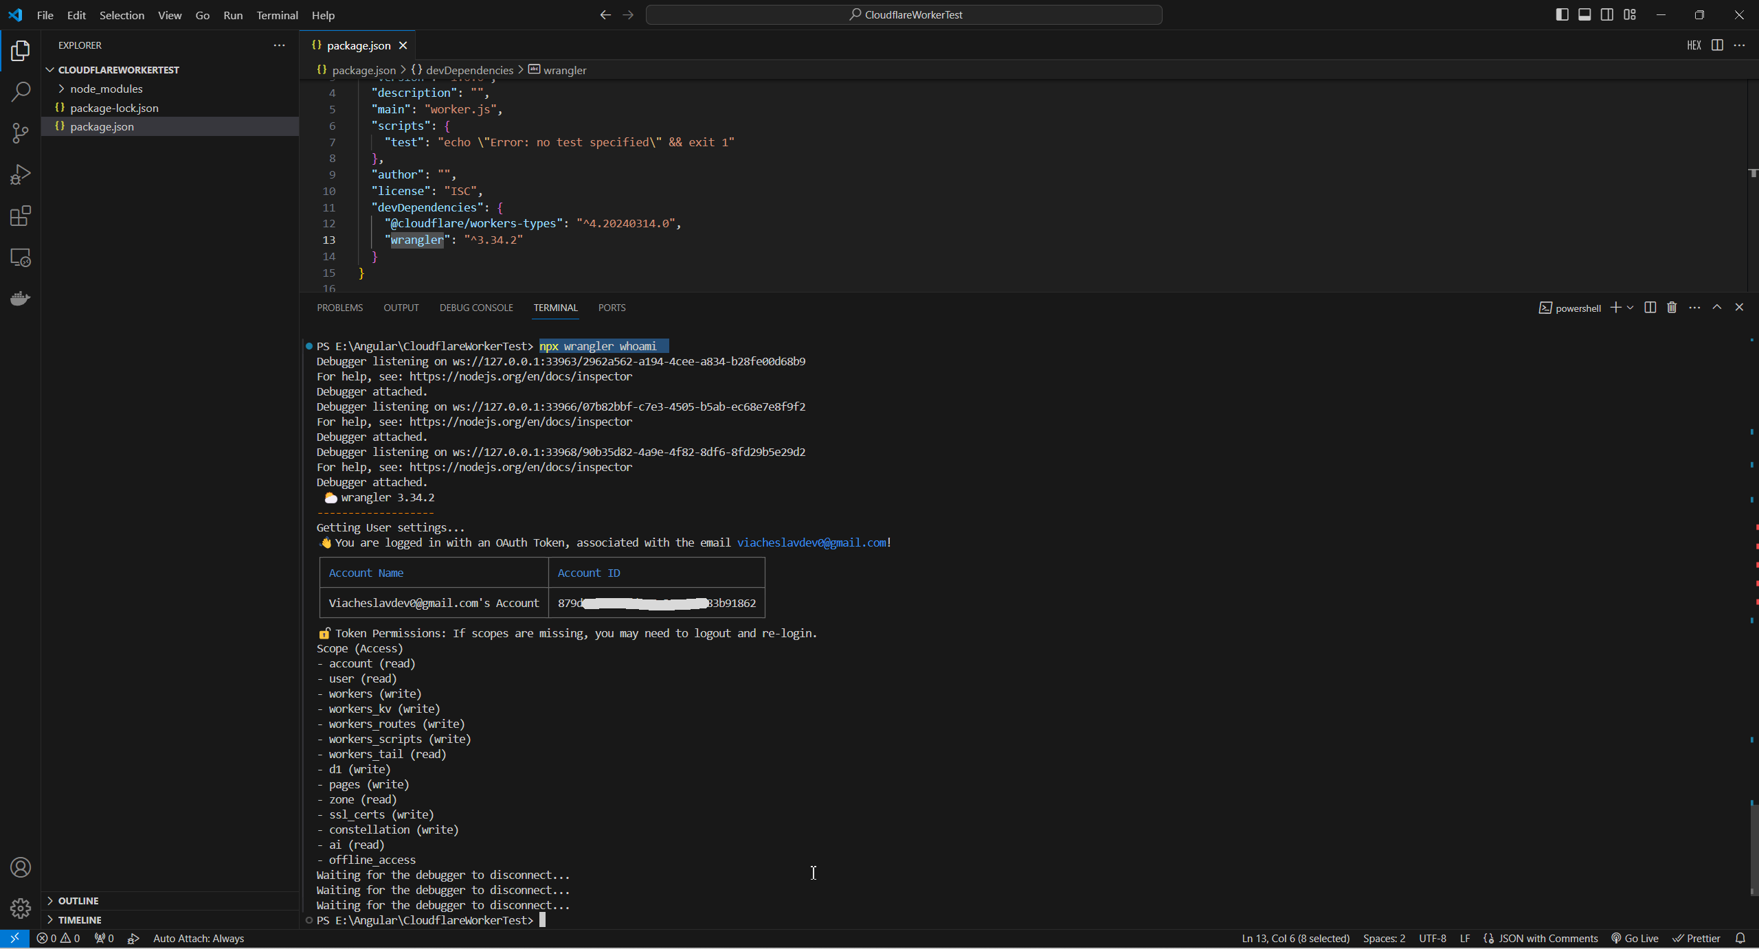Click the CloudflareWorkerTest command search box
The width and height of the screenshot is (1759, 949).
click(904, 14)
